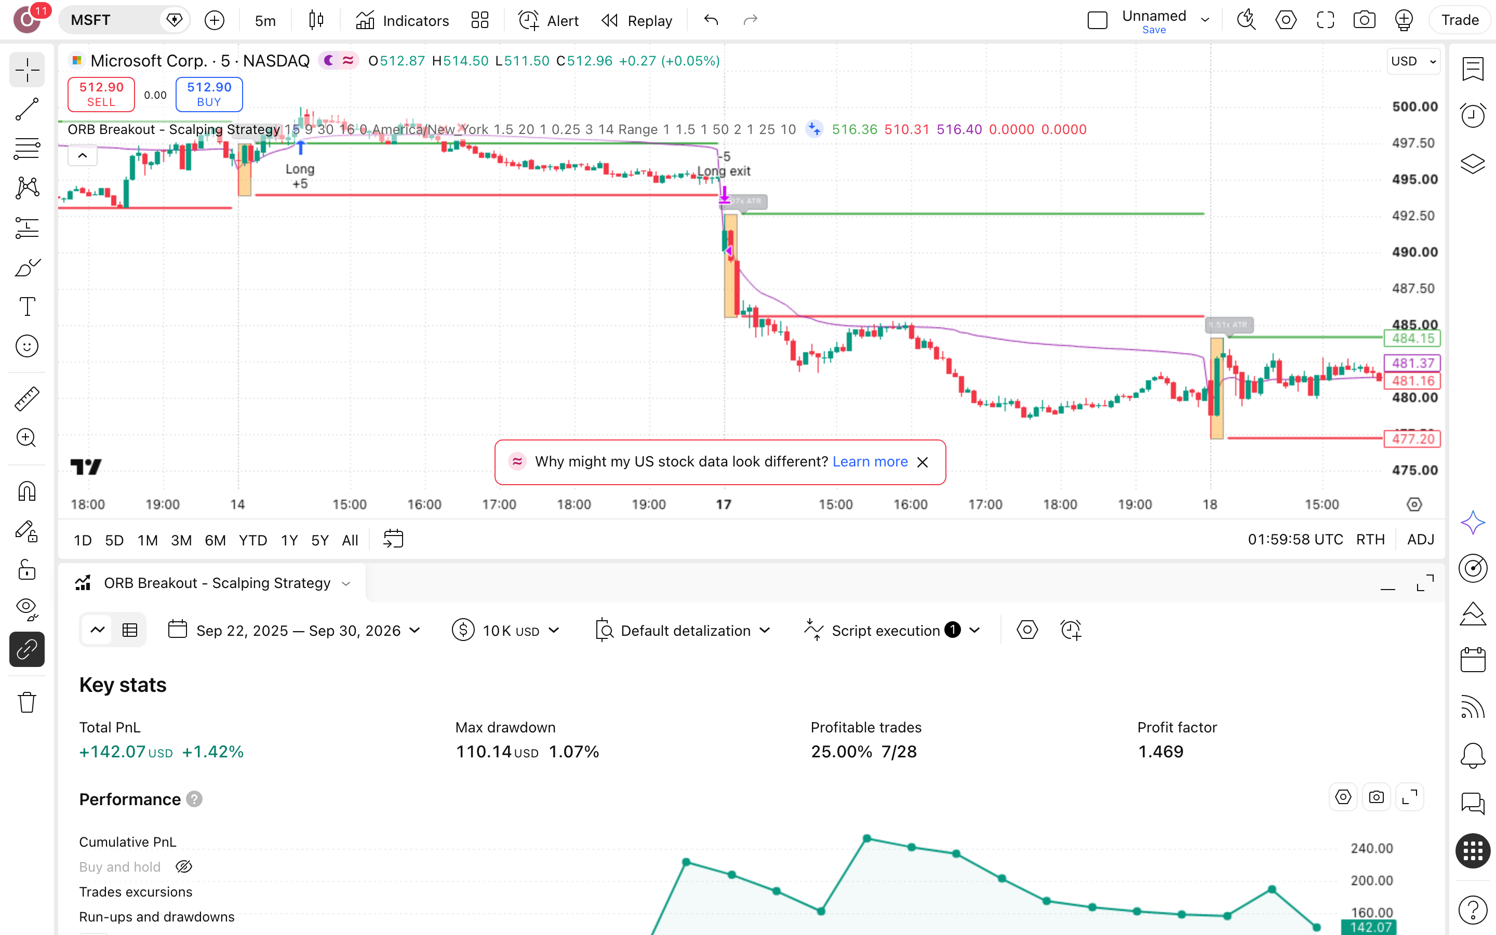Click the Trade button

(1460, 20)
